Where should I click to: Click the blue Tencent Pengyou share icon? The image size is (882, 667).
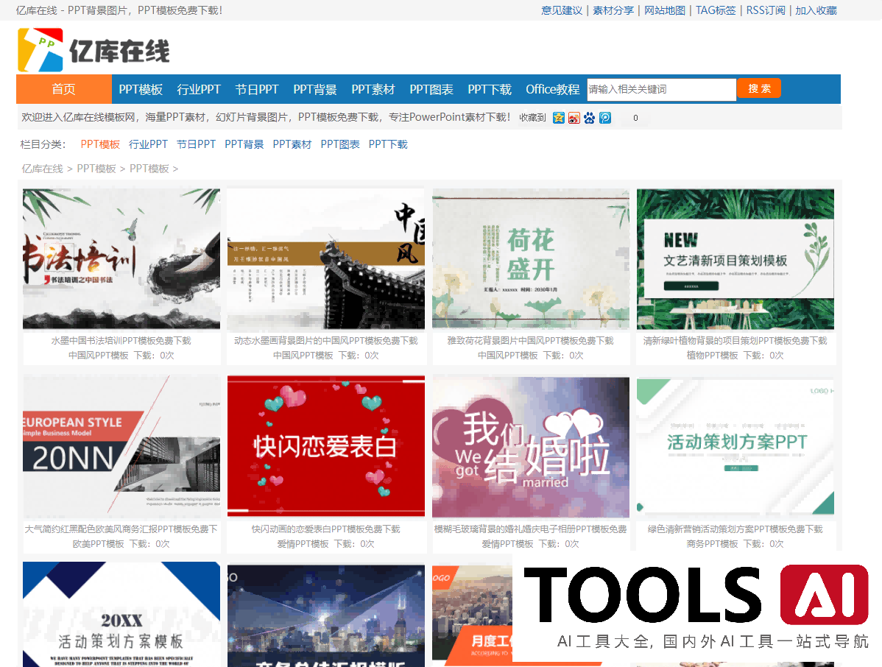tap(605, 118)
